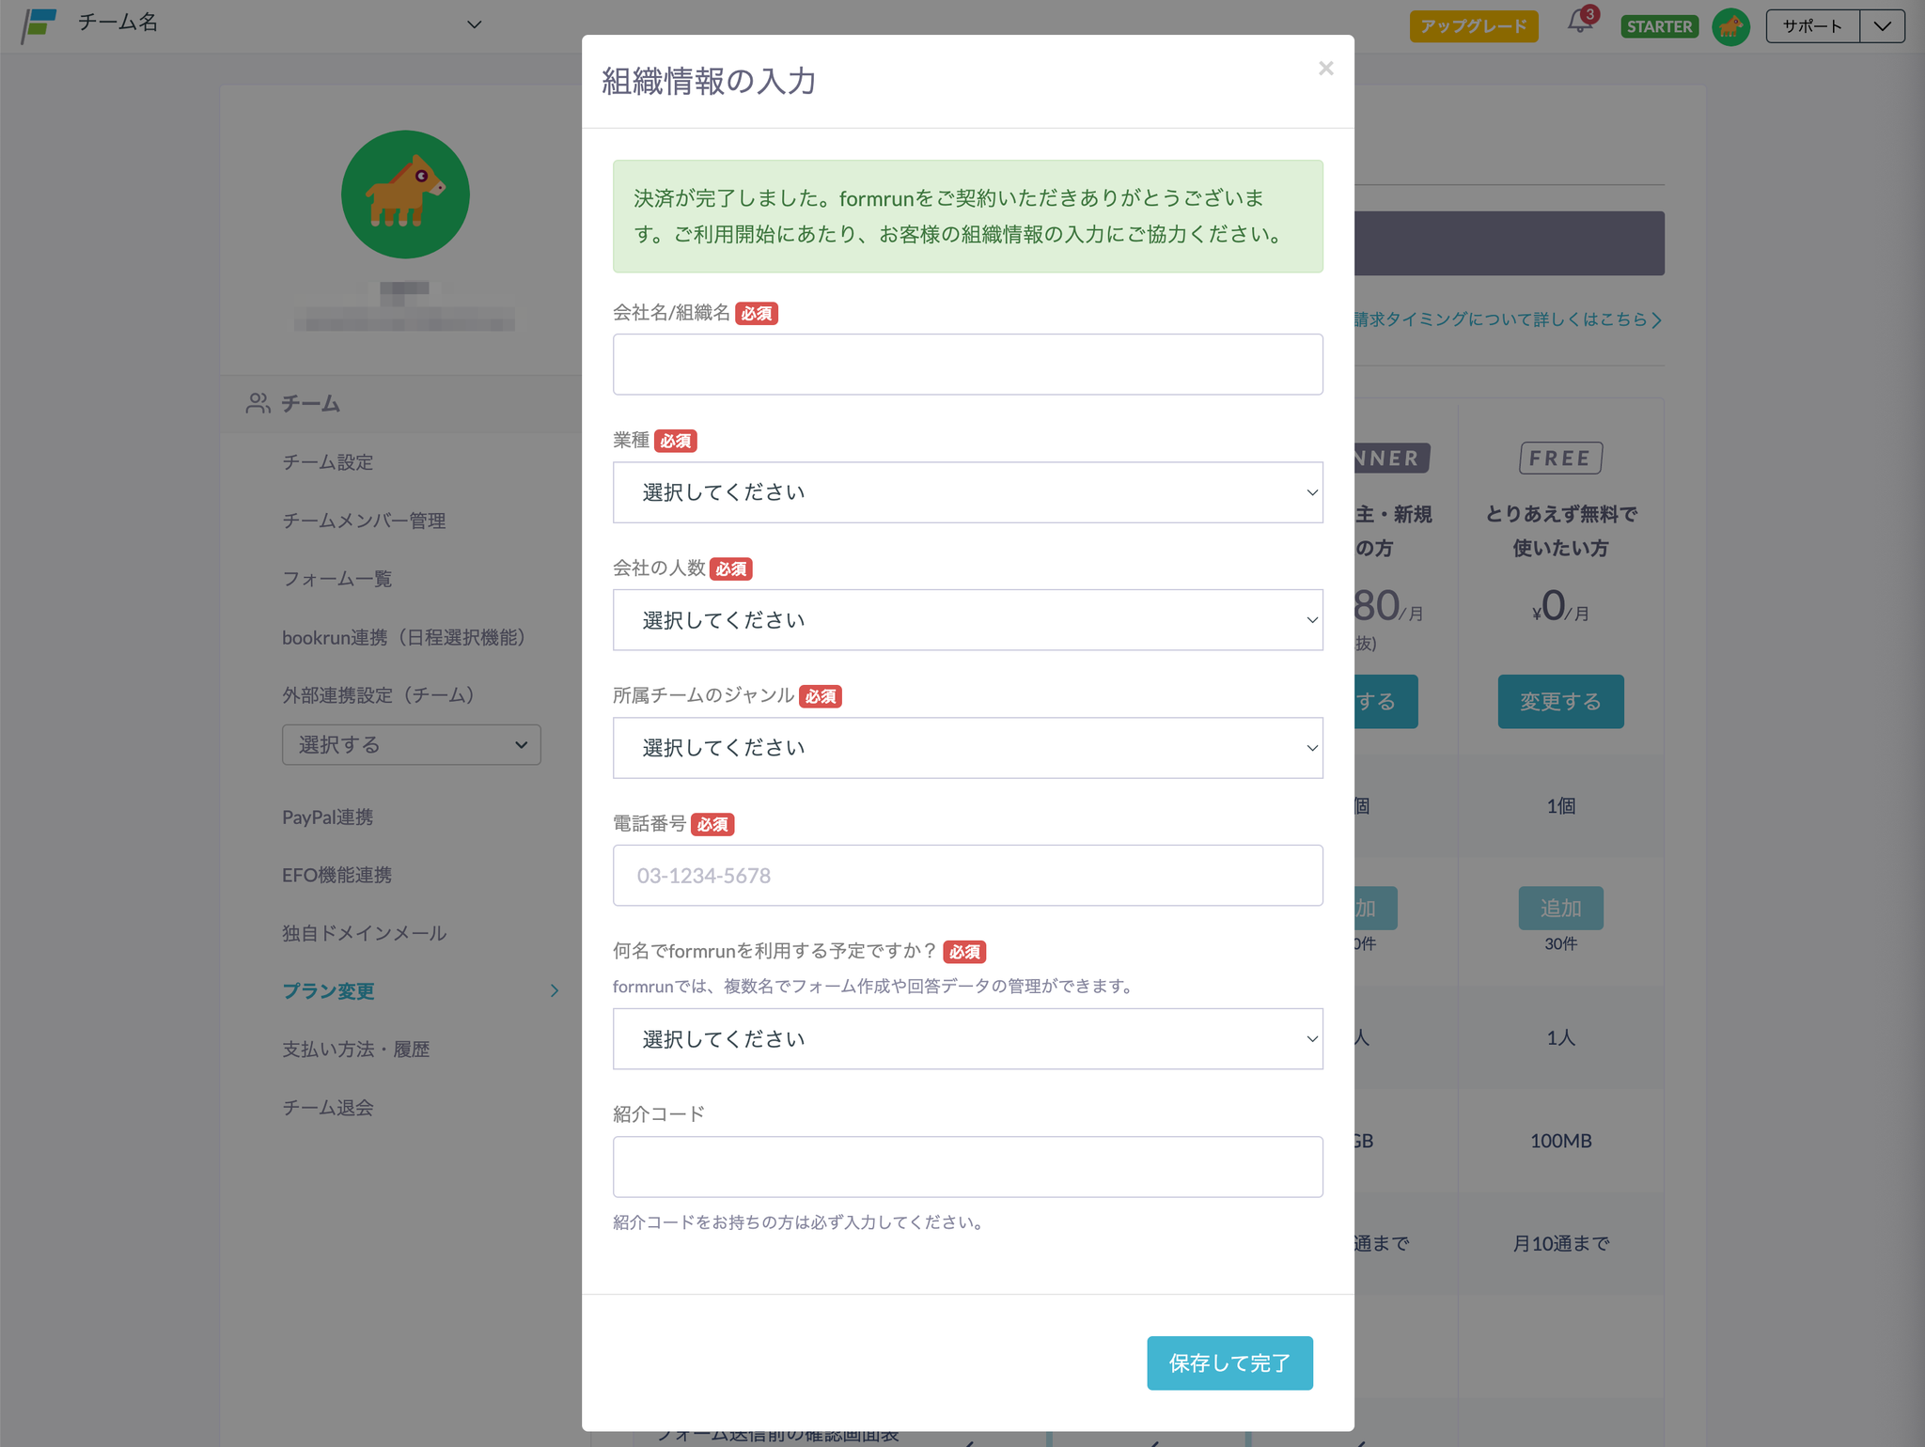Click the large horse profile image
The height and width of the screenshot is (1447, 1925).
coord(405,194)
